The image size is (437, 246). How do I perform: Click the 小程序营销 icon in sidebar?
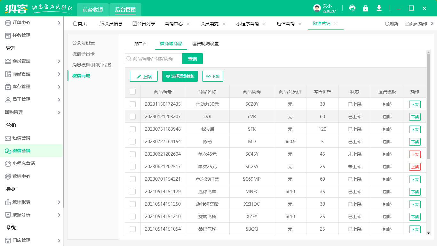8,164
